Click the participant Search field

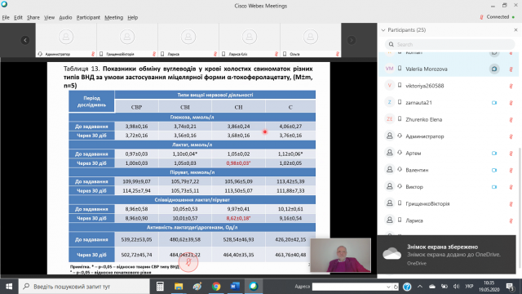click(x=449, y=44)
